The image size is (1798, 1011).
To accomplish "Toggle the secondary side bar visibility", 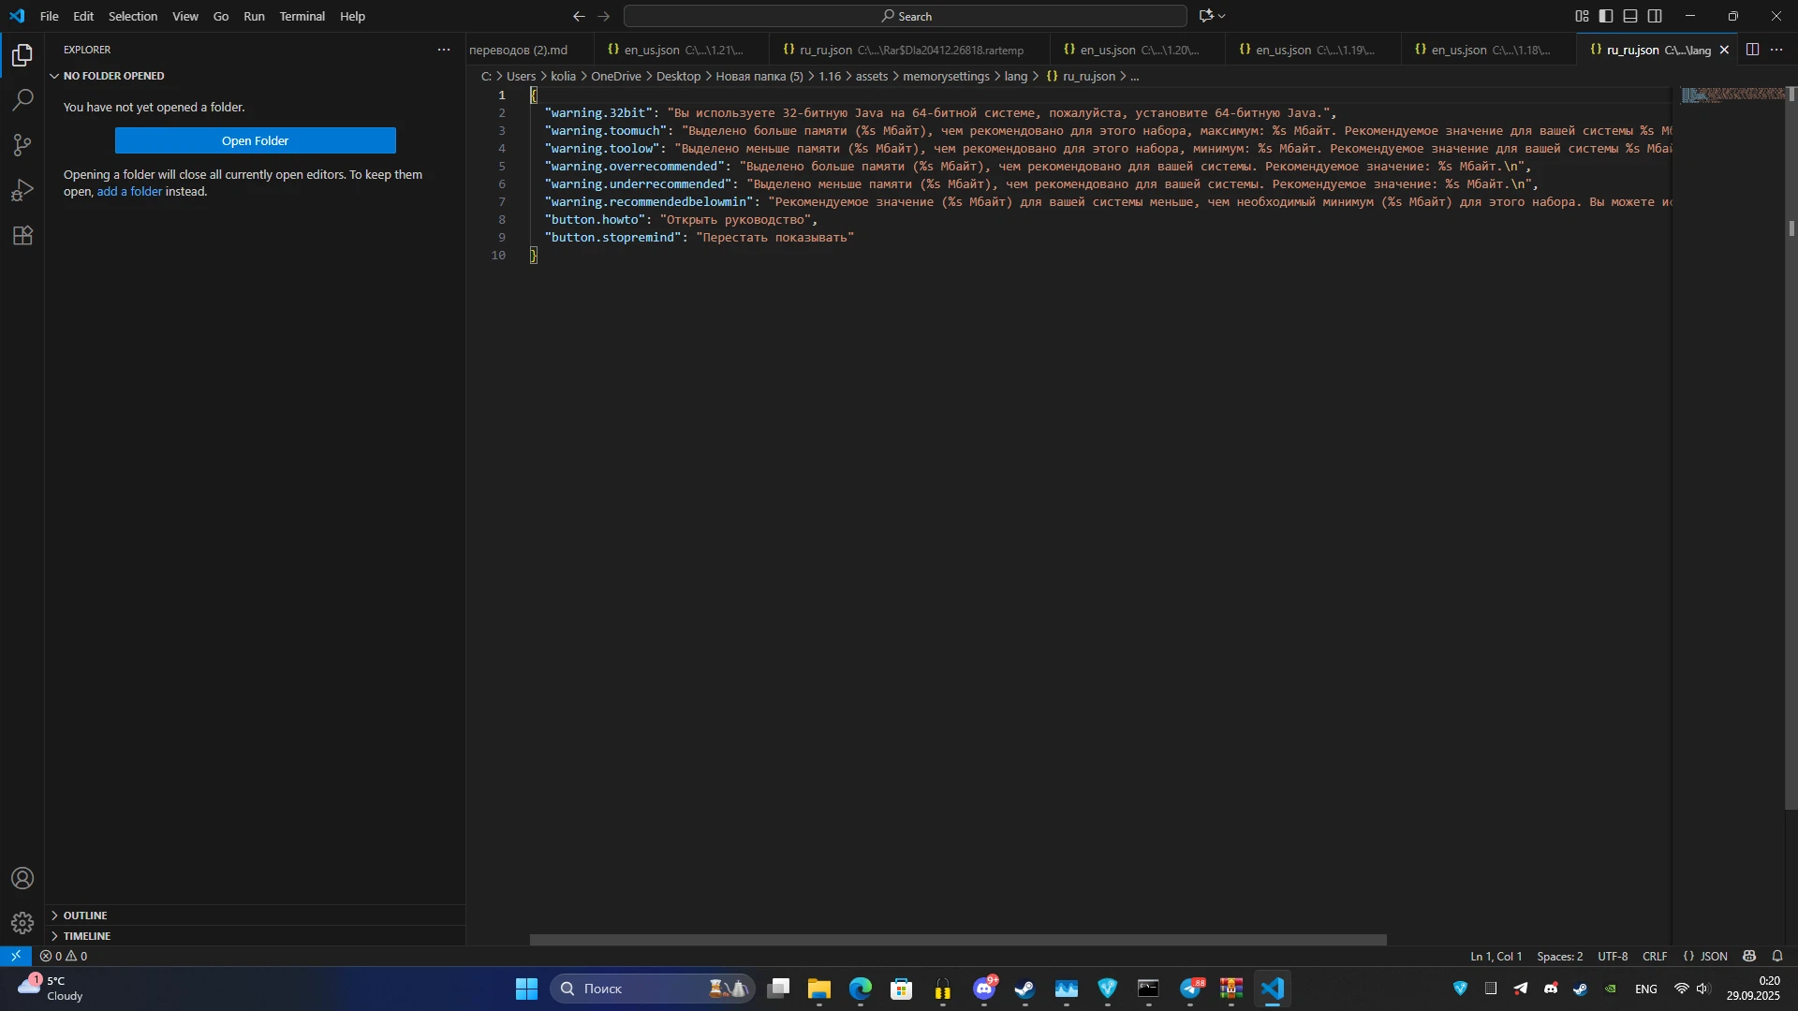I will coord(1655,16).
